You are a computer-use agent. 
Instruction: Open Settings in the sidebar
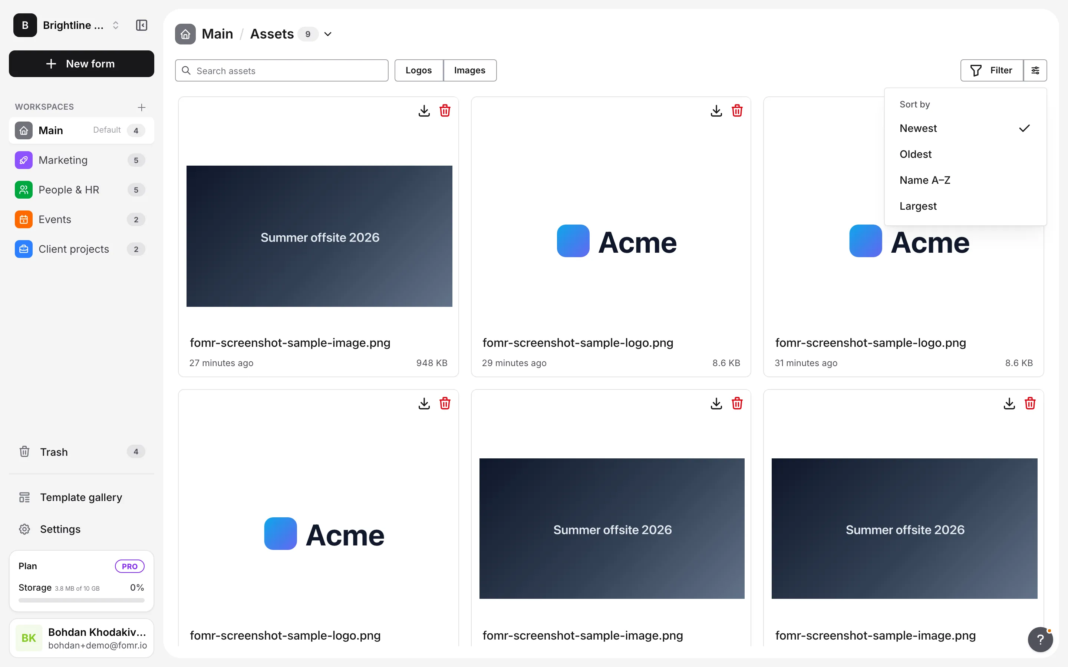tap(81, 529)
